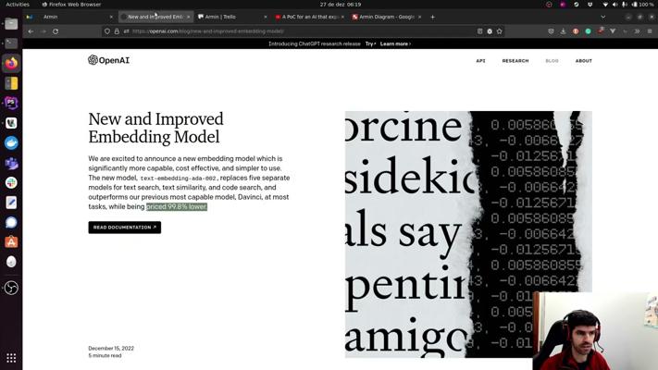
Task: Toggle reader view icon in address bar
Action: 479,31
